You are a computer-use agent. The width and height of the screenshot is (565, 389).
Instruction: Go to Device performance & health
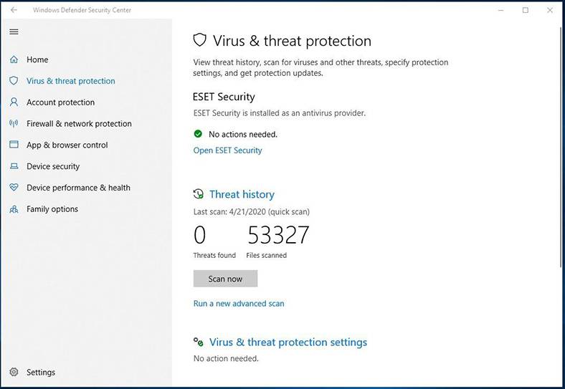coord(78,188)
